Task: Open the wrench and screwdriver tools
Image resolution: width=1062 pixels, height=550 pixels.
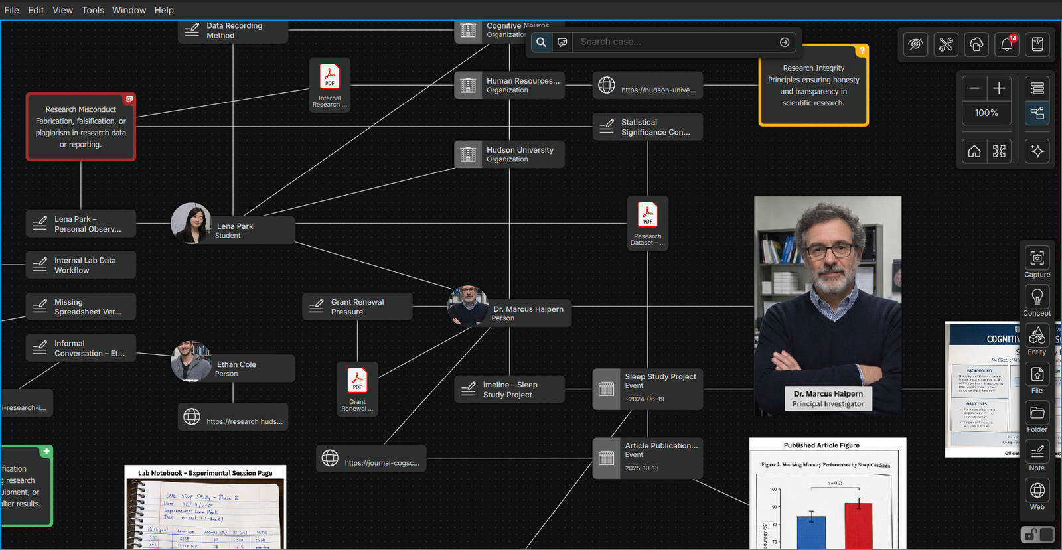Action: click(946, 44)
